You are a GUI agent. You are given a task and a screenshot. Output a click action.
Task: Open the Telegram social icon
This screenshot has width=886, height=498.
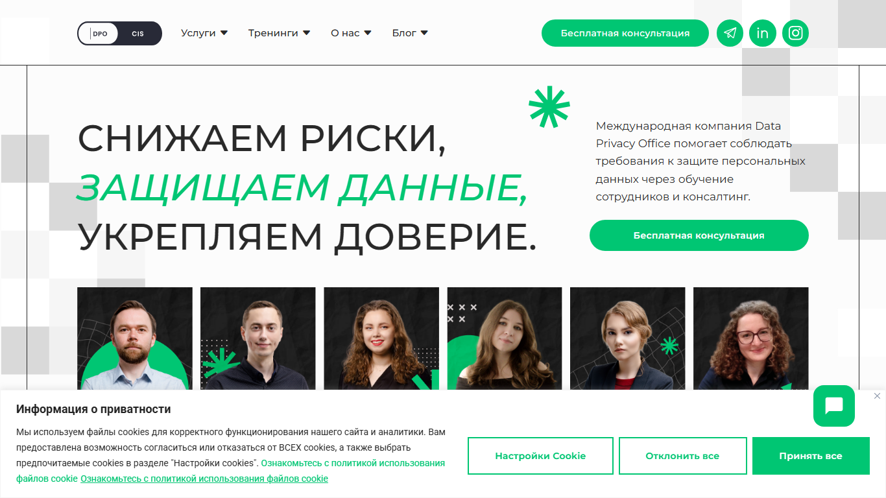(x=730, y=33)
